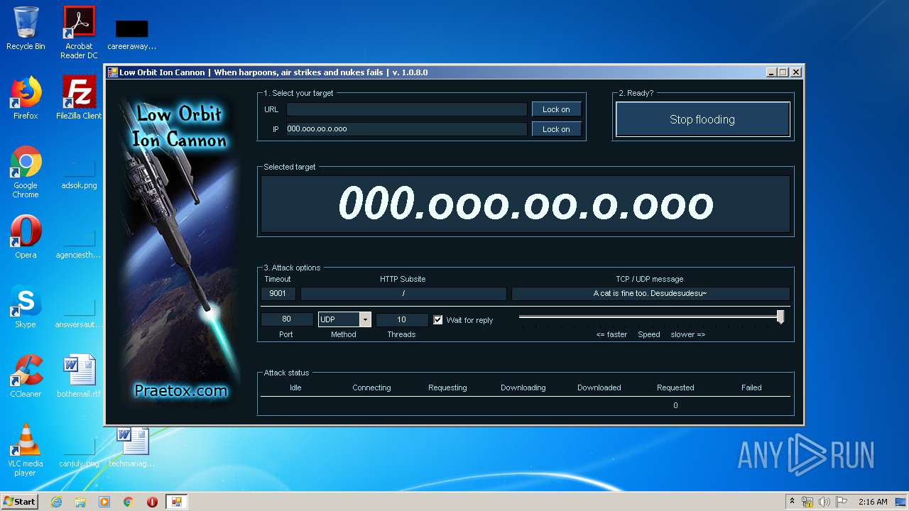
Task: Click the Praetox.com link in the banner
Action: [x=181, y=390]
